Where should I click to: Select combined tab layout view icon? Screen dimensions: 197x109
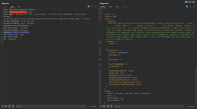(193, 2)
